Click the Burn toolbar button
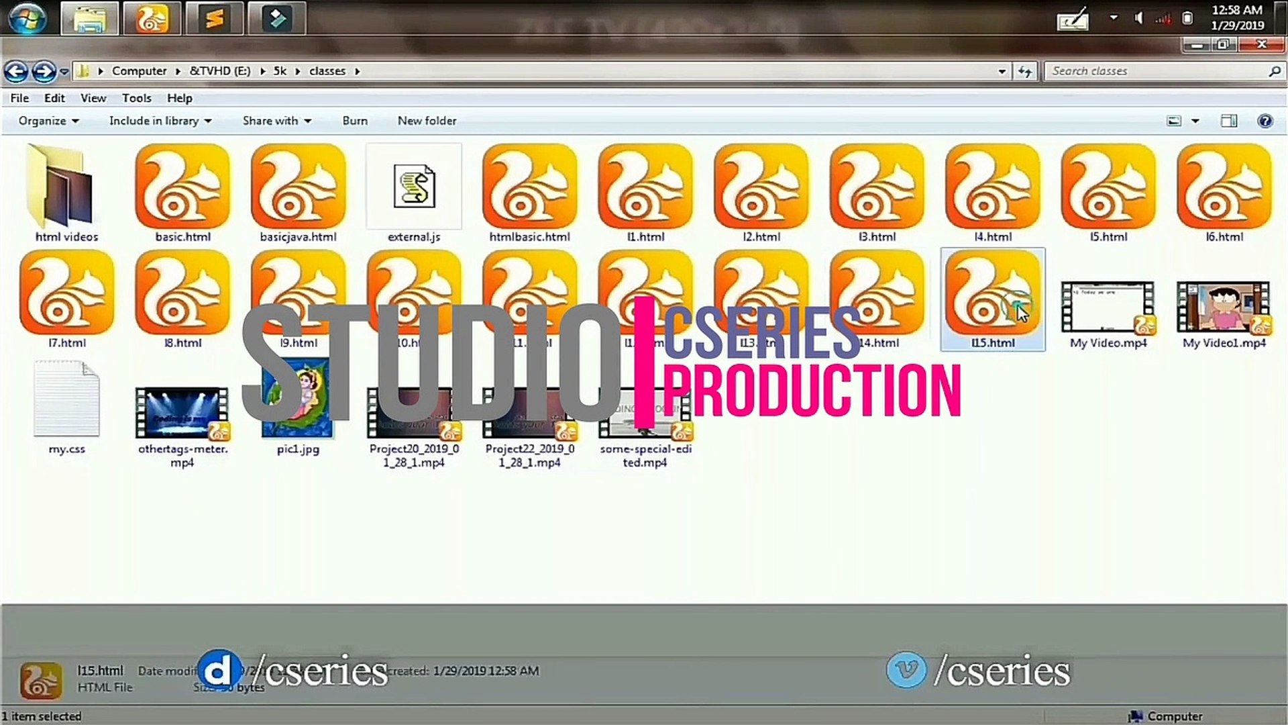The image size is (1288, 725). pos(355,121)
